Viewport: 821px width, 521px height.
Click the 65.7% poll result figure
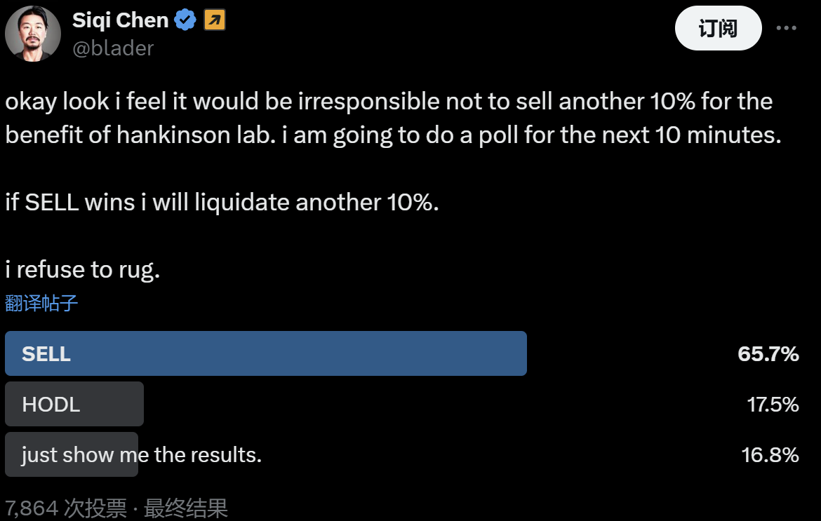[x=768, y=354]
